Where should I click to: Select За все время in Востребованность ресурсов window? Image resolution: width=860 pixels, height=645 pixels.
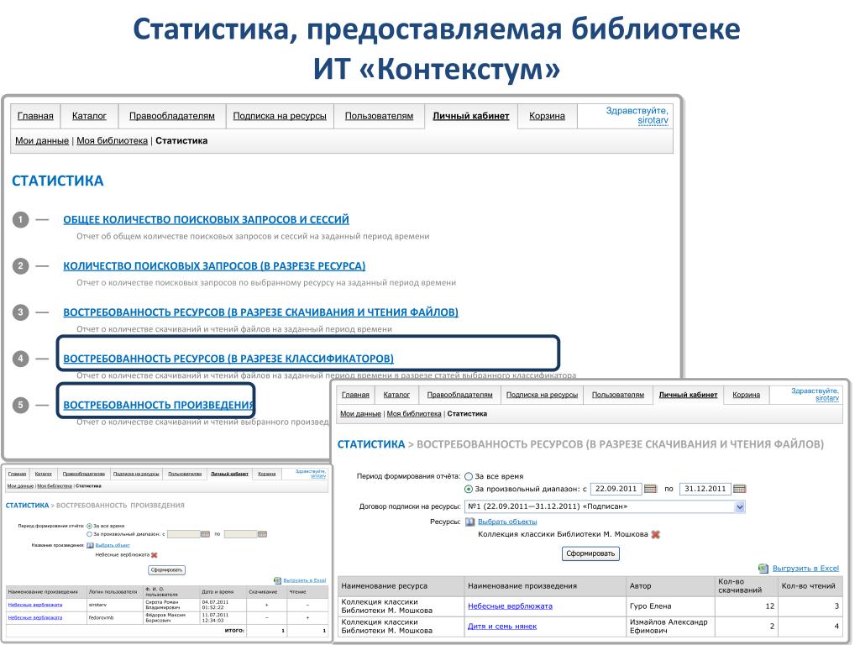[x=469, y=477]
